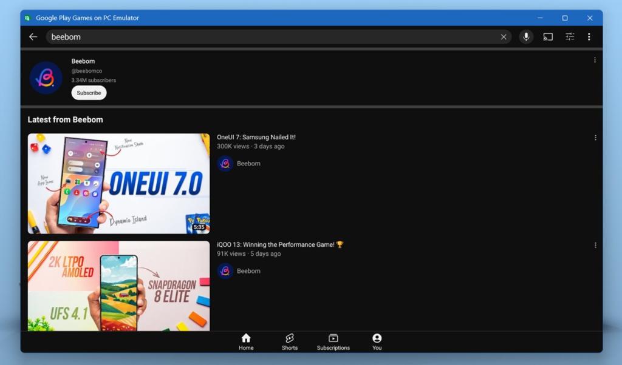622x365 pixels.
Task: Select the Subscriptions icon in bottom bar
Action: [333, 338]
